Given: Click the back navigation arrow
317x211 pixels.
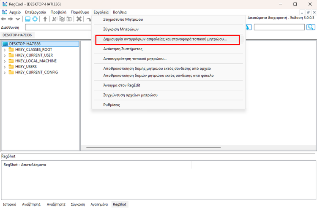Looking at the screenshot, I should 4,19.
